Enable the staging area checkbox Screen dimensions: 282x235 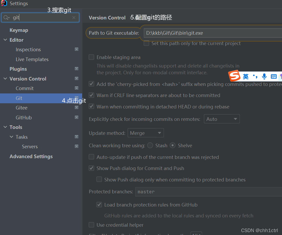pyautogui.click(x=91, y=57)
